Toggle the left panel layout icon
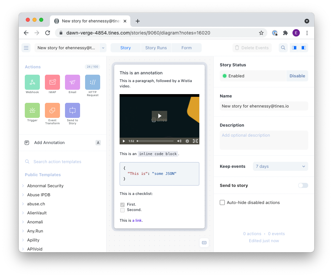333x277 pixels. coord(294,48)
